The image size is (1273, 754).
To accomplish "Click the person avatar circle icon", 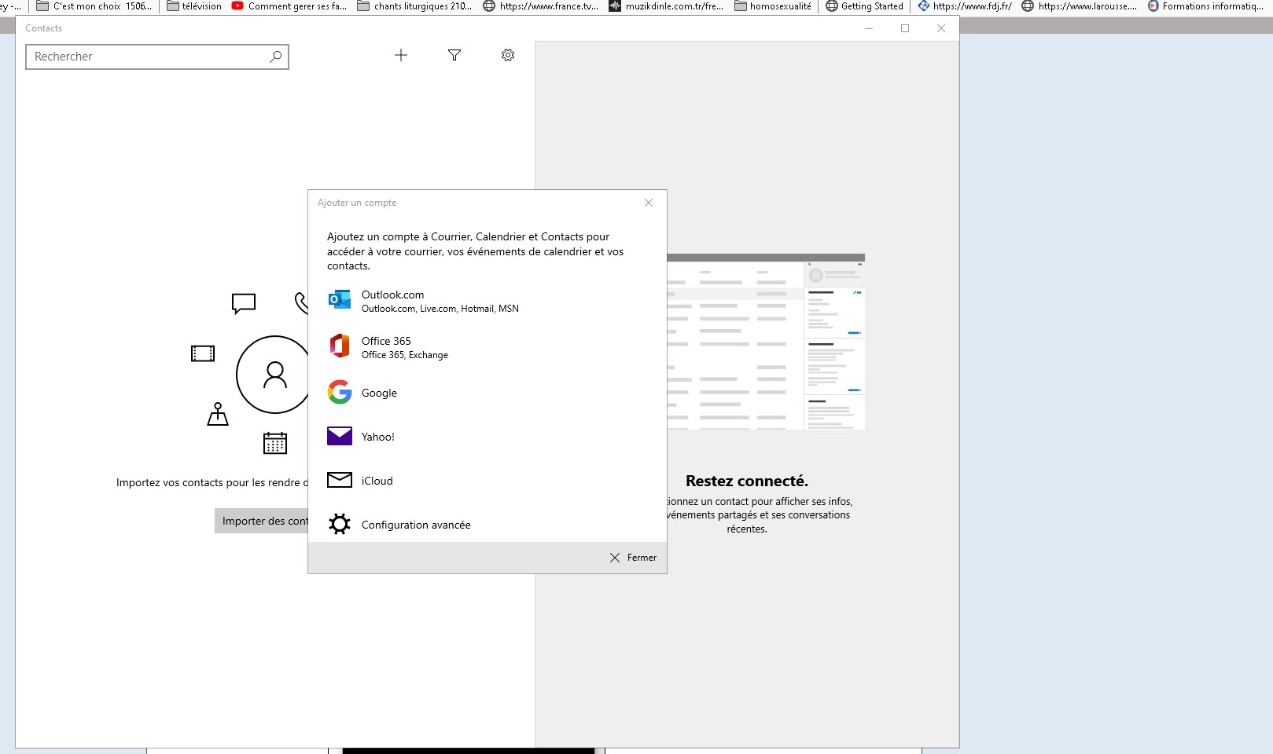I will pyautogui.click(x=273, y=375).
